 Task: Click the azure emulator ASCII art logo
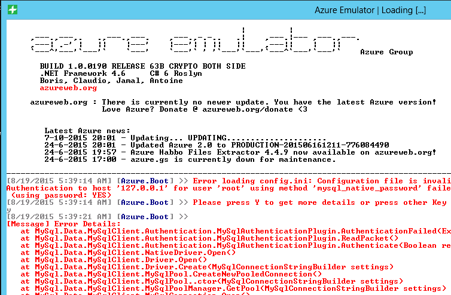[195, 40]
